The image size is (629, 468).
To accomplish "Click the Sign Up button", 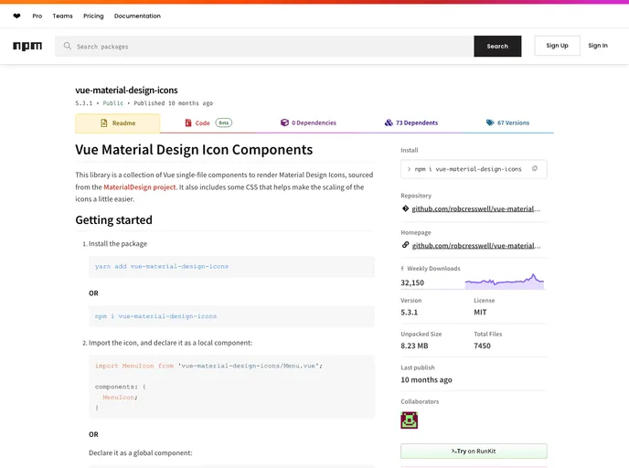I will click(x=557, y=46).
